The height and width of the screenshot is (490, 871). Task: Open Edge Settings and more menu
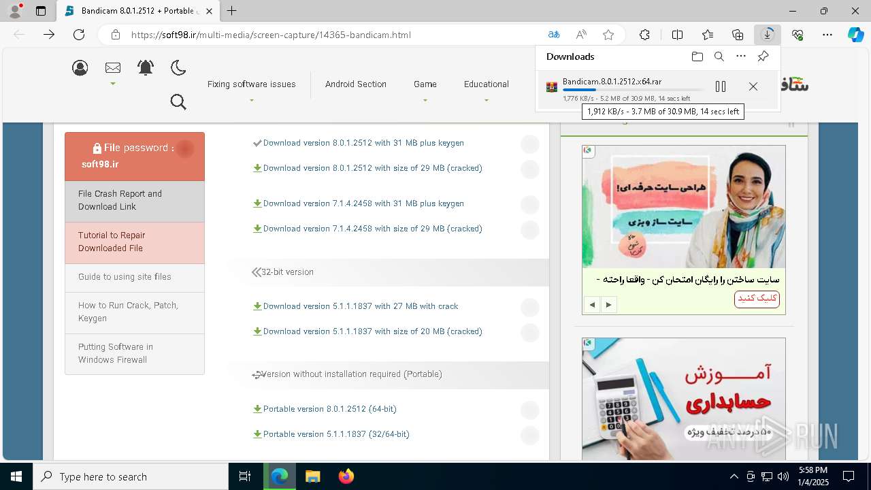(x=827, y=35)
